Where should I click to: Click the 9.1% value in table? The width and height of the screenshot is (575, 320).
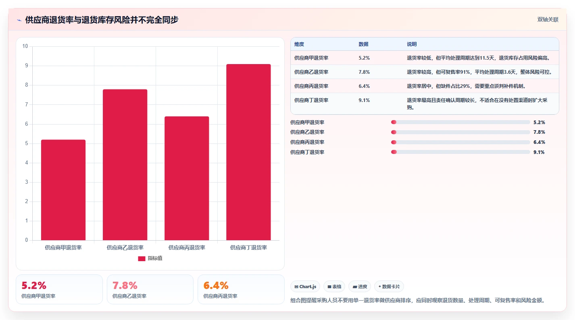364,100
